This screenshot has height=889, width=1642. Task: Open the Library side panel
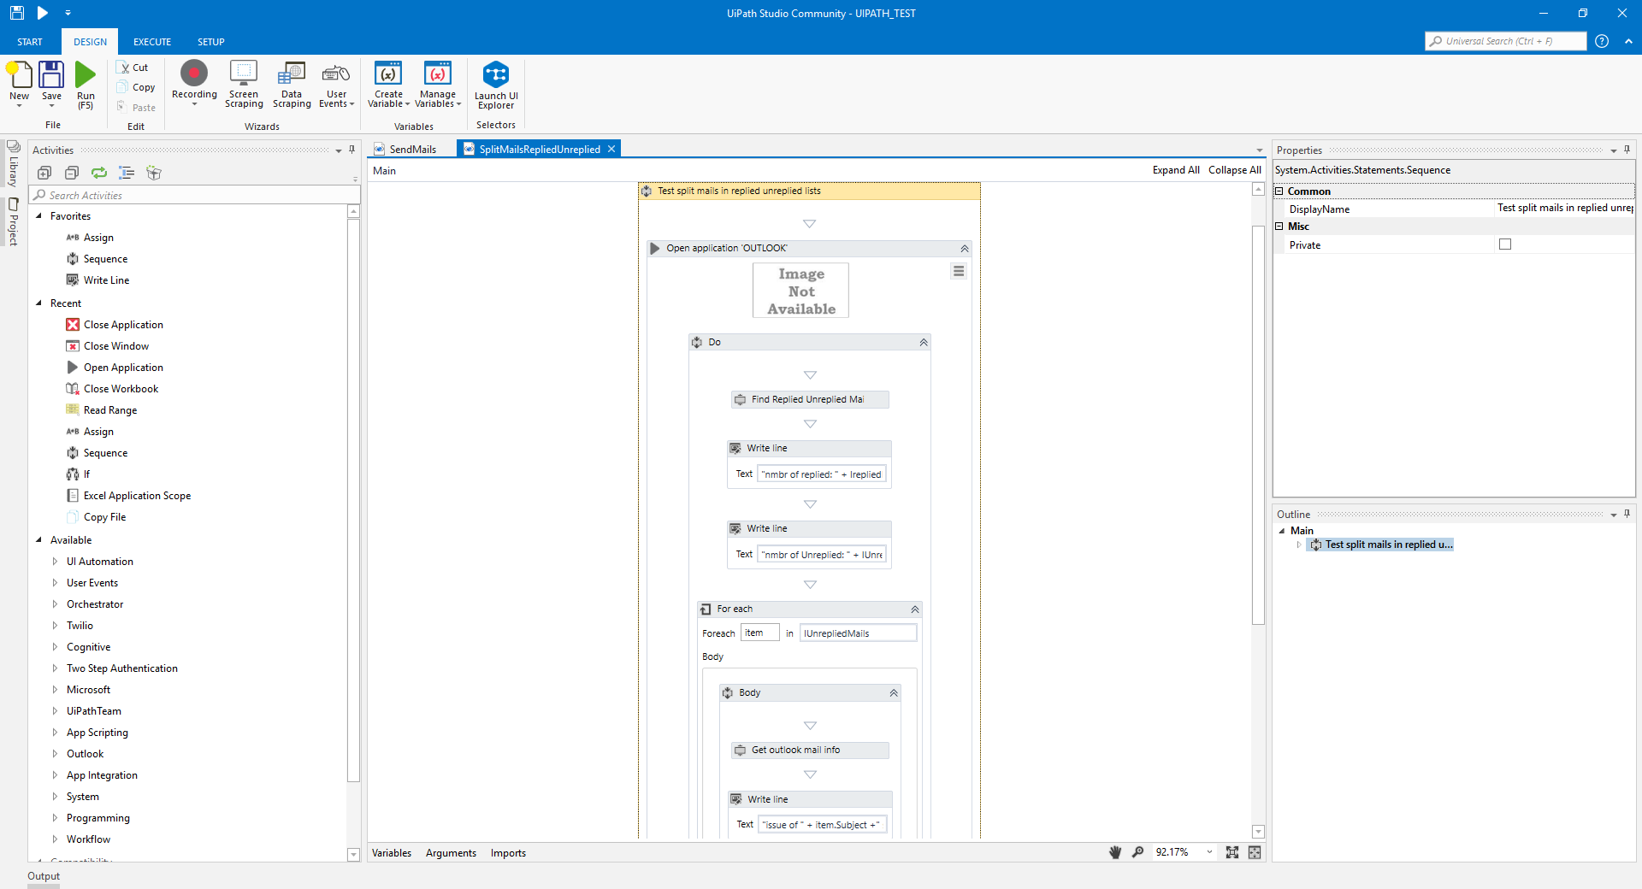13,162
